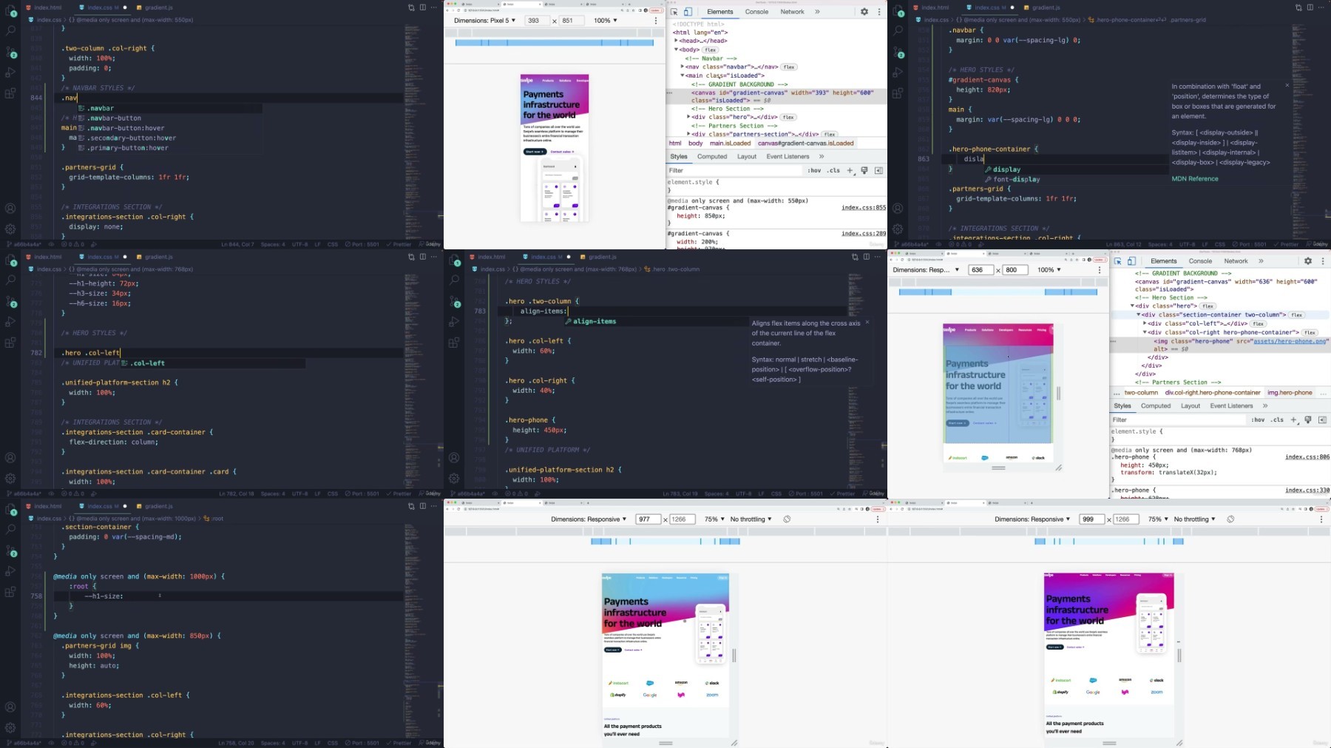
Task: Open the MDN Reference link
Action: click(x=1195, y=179)
